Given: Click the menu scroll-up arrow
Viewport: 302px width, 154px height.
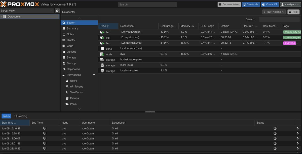Looking at the screenshot, I should [x=79, y=18].
